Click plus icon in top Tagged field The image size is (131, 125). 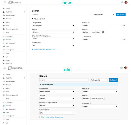coord(74,32)
